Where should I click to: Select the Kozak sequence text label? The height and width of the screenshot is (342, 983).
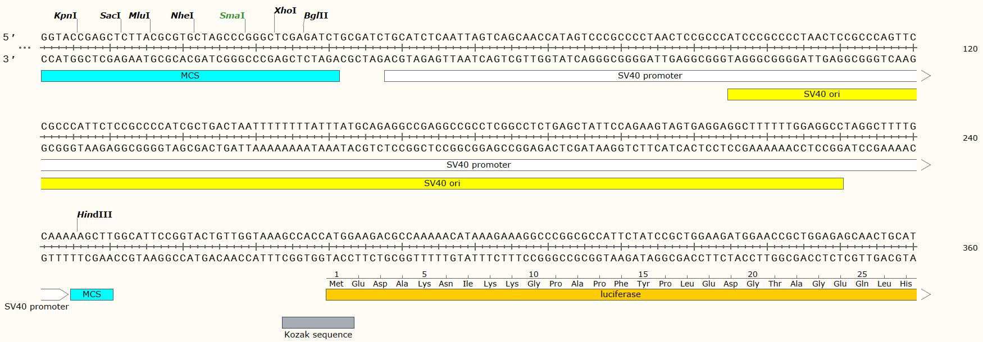(318, 335)
